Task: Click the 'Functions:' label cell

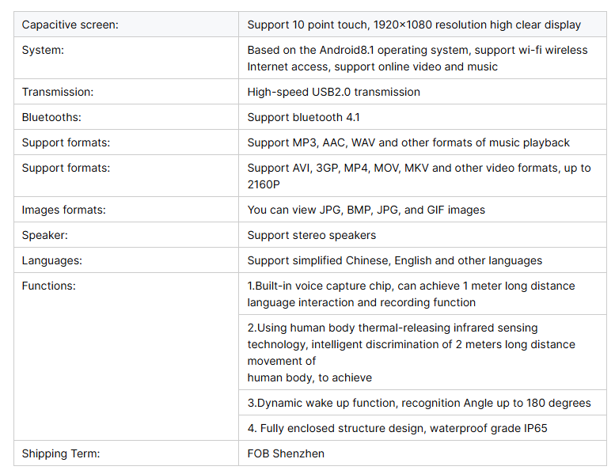Action: point(126,356)
